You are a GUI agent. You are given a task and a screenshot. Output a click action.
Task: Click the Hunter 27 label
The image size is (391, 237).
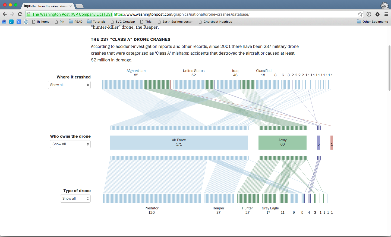point(247,210)
